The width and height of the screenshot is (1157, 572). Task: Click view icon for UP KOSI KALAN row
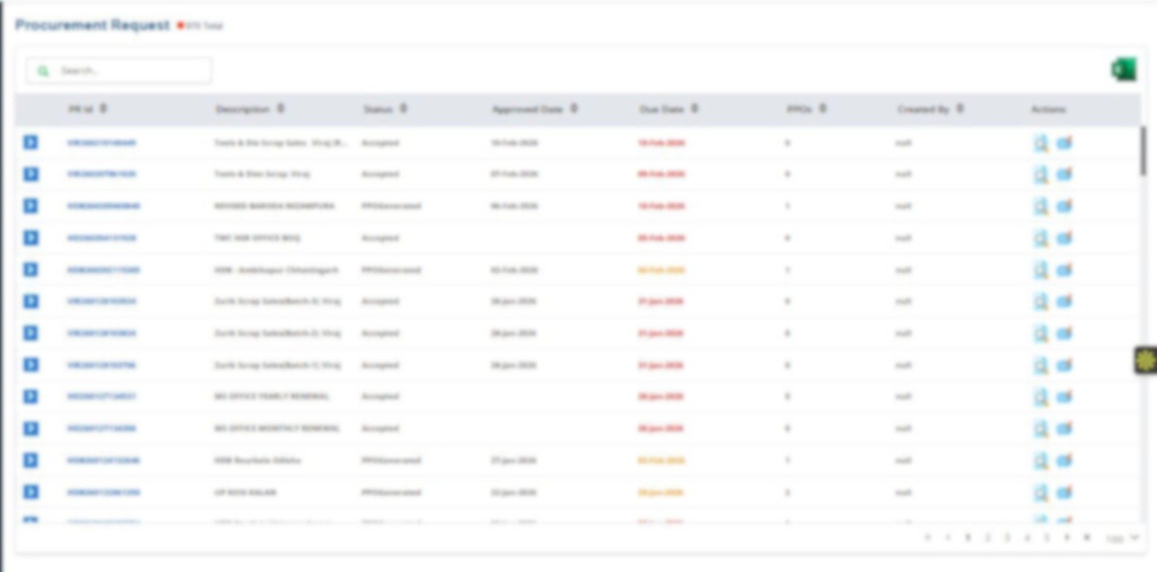[x=1041, y=492]
